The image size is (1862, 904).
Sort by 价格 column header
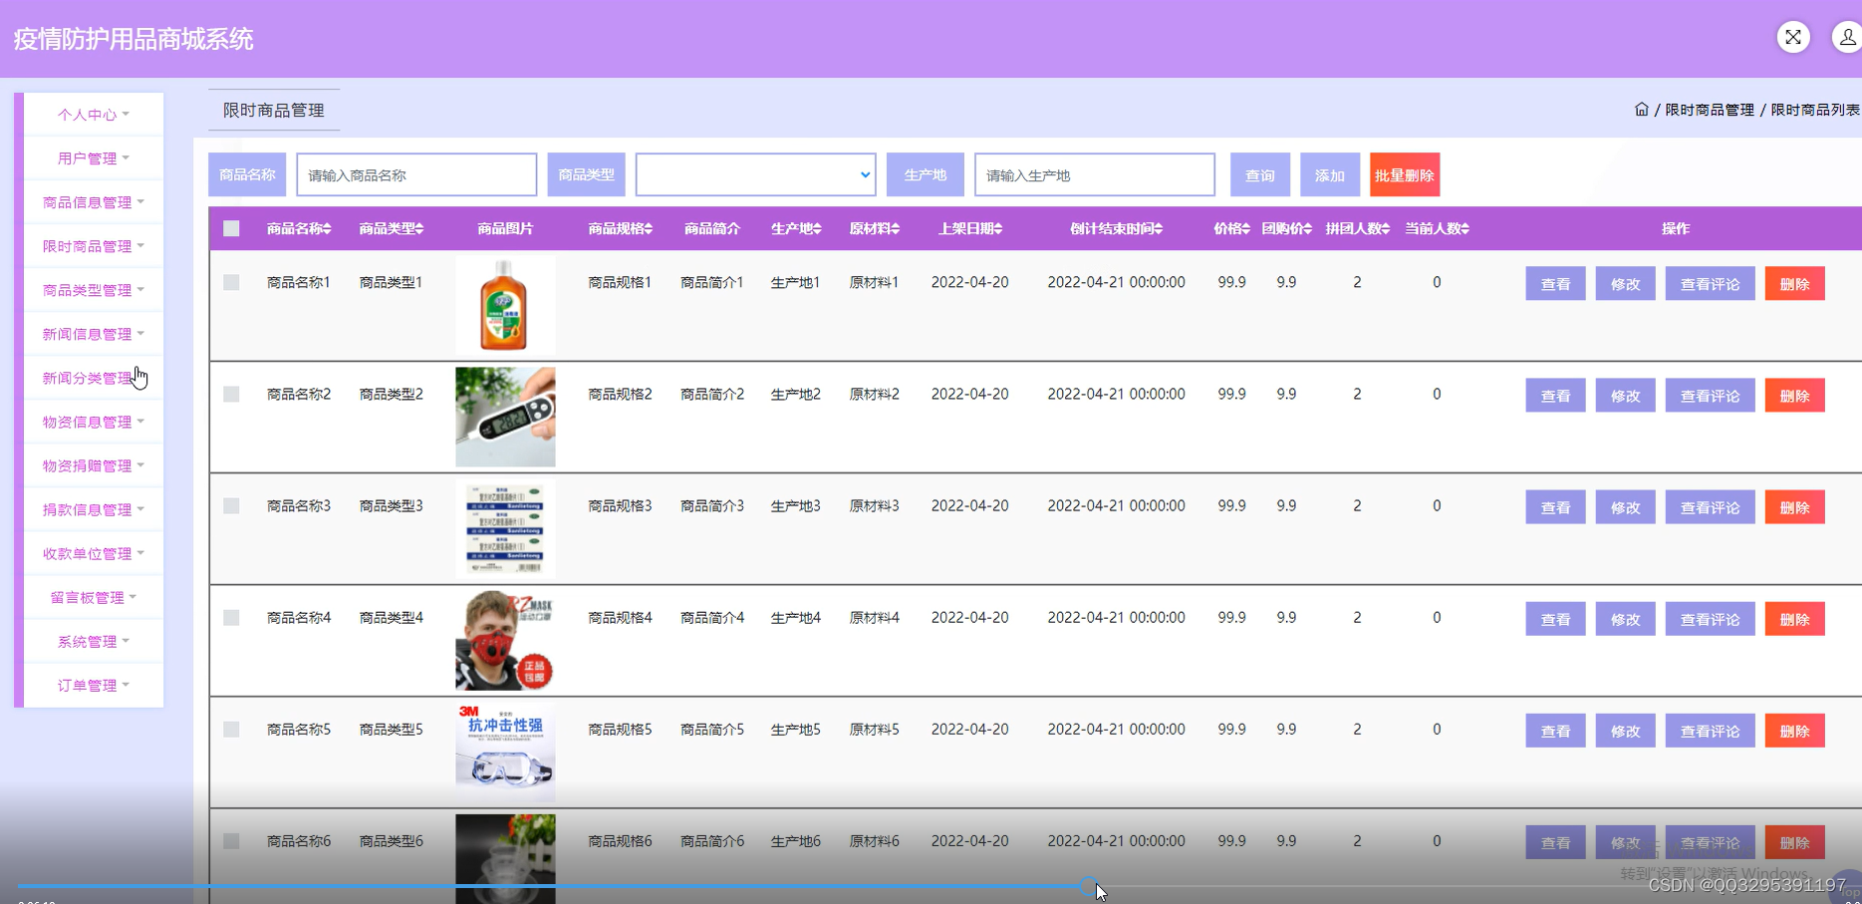(1231, 229)
